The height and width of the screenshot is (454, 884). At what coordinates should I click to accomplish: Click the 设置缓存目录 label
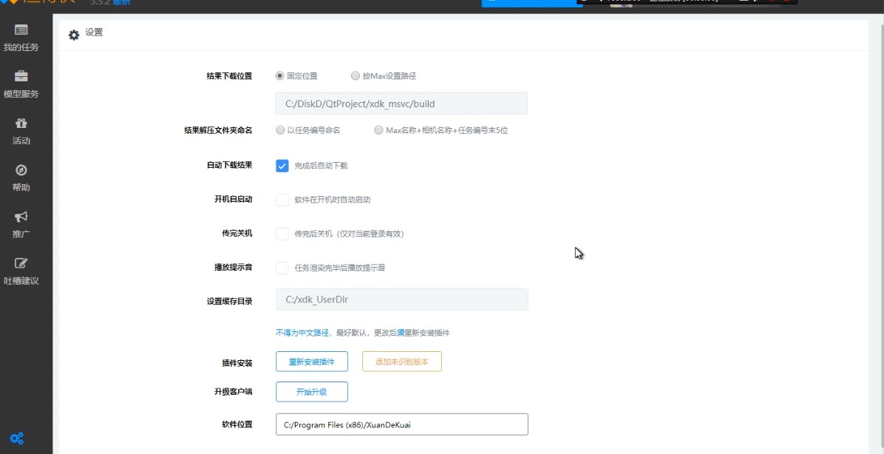229,302
